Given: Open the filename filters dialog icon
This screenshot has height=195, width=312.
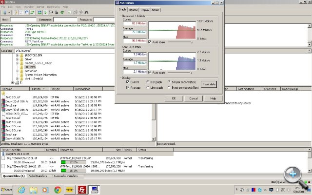Looking at the screenshot, I should point(70,12).
